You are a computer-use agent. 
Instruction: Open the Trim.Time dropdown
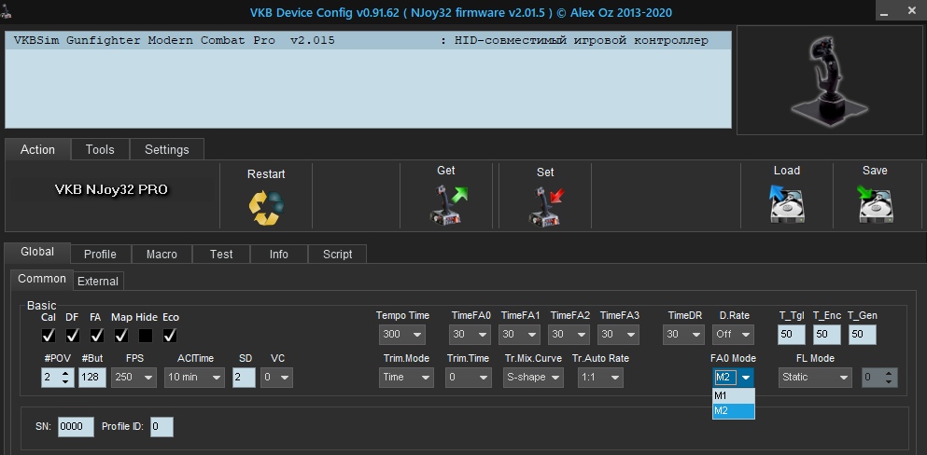coord(468,377)
